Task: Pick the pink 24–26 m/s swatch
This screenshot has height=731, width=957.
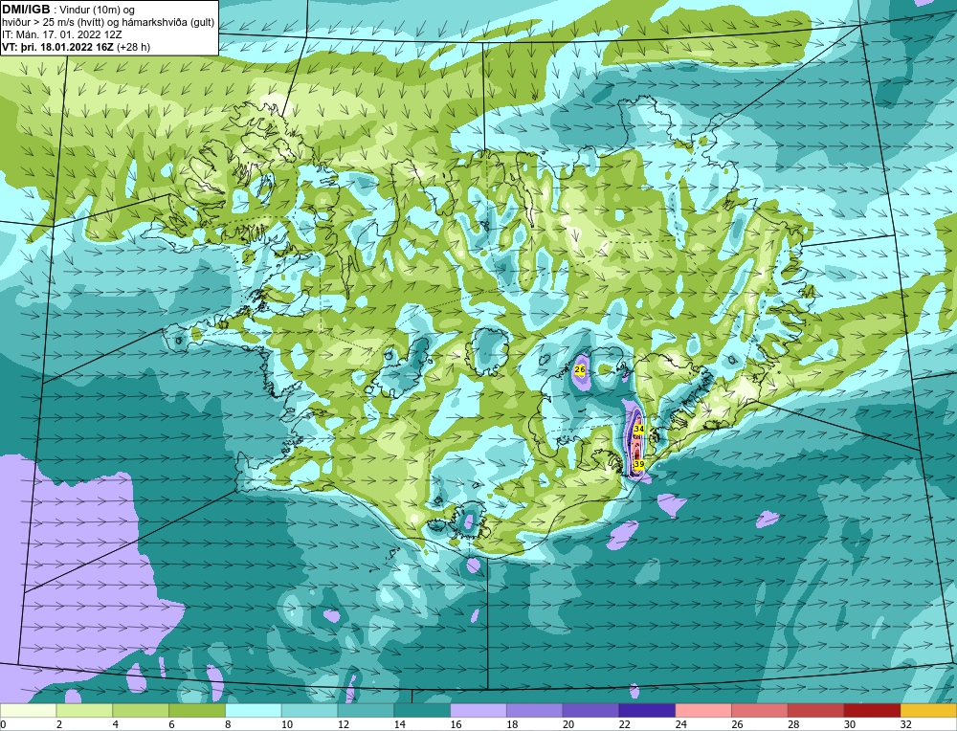Action: click(x=703, y=710)
